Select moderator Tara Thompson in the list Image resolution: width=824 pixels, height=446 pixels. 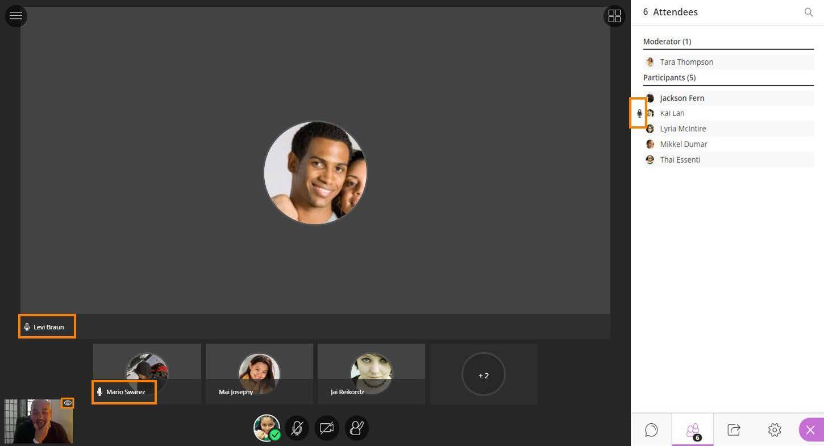[686, 62]
